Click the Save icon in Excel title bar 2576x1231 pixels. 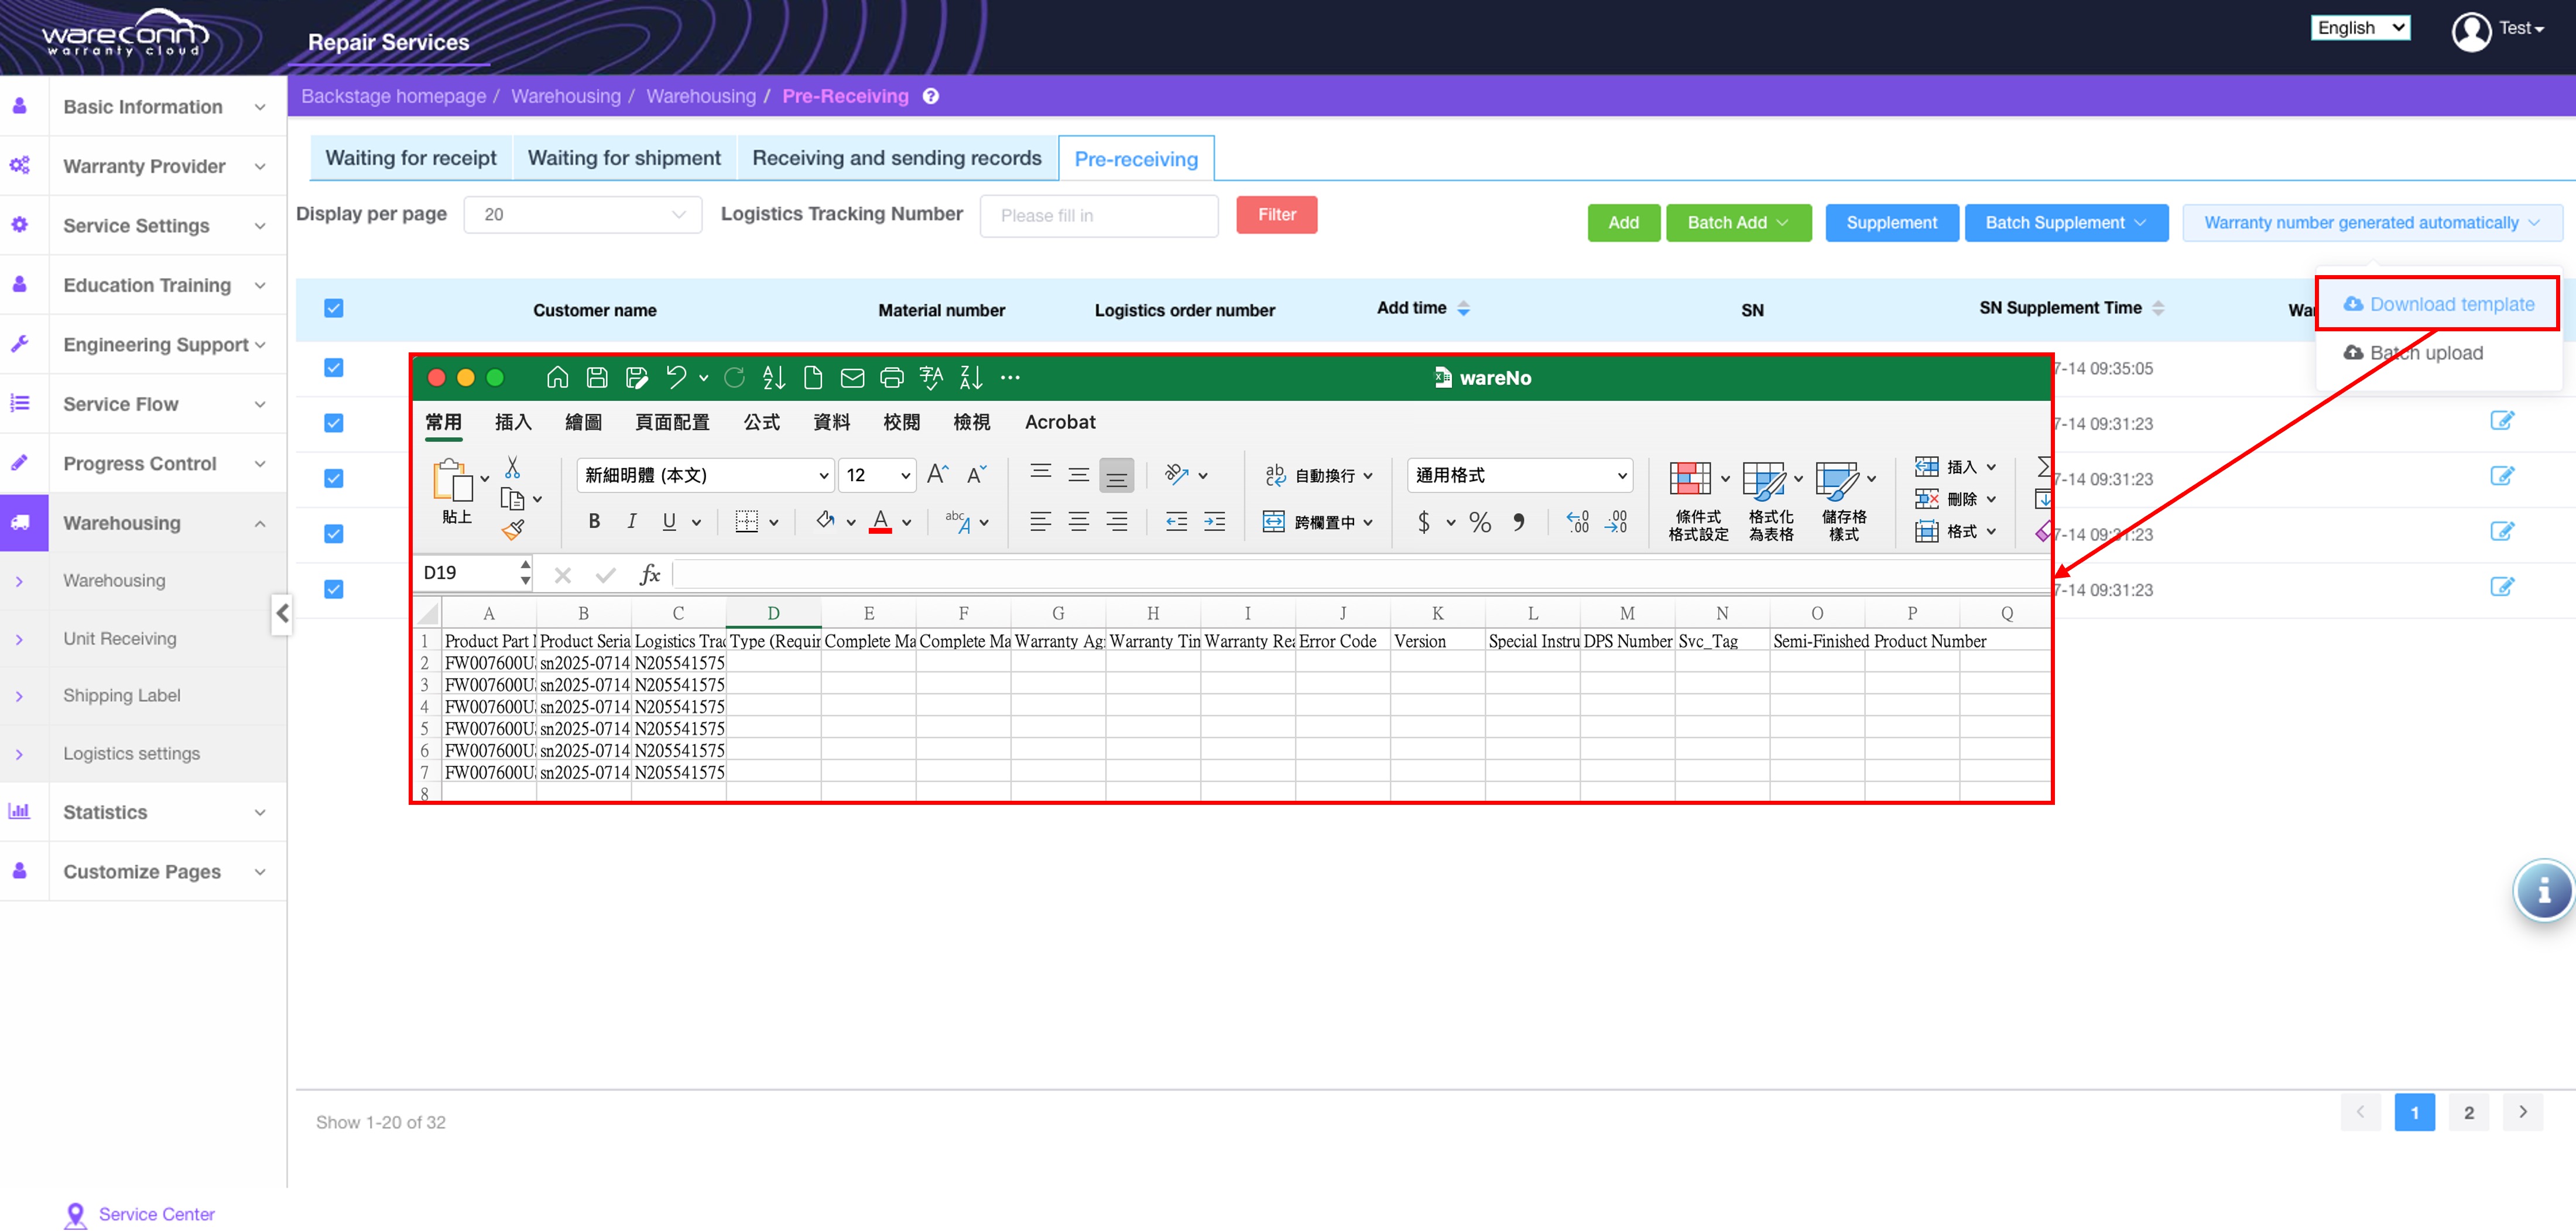(597, 377)
